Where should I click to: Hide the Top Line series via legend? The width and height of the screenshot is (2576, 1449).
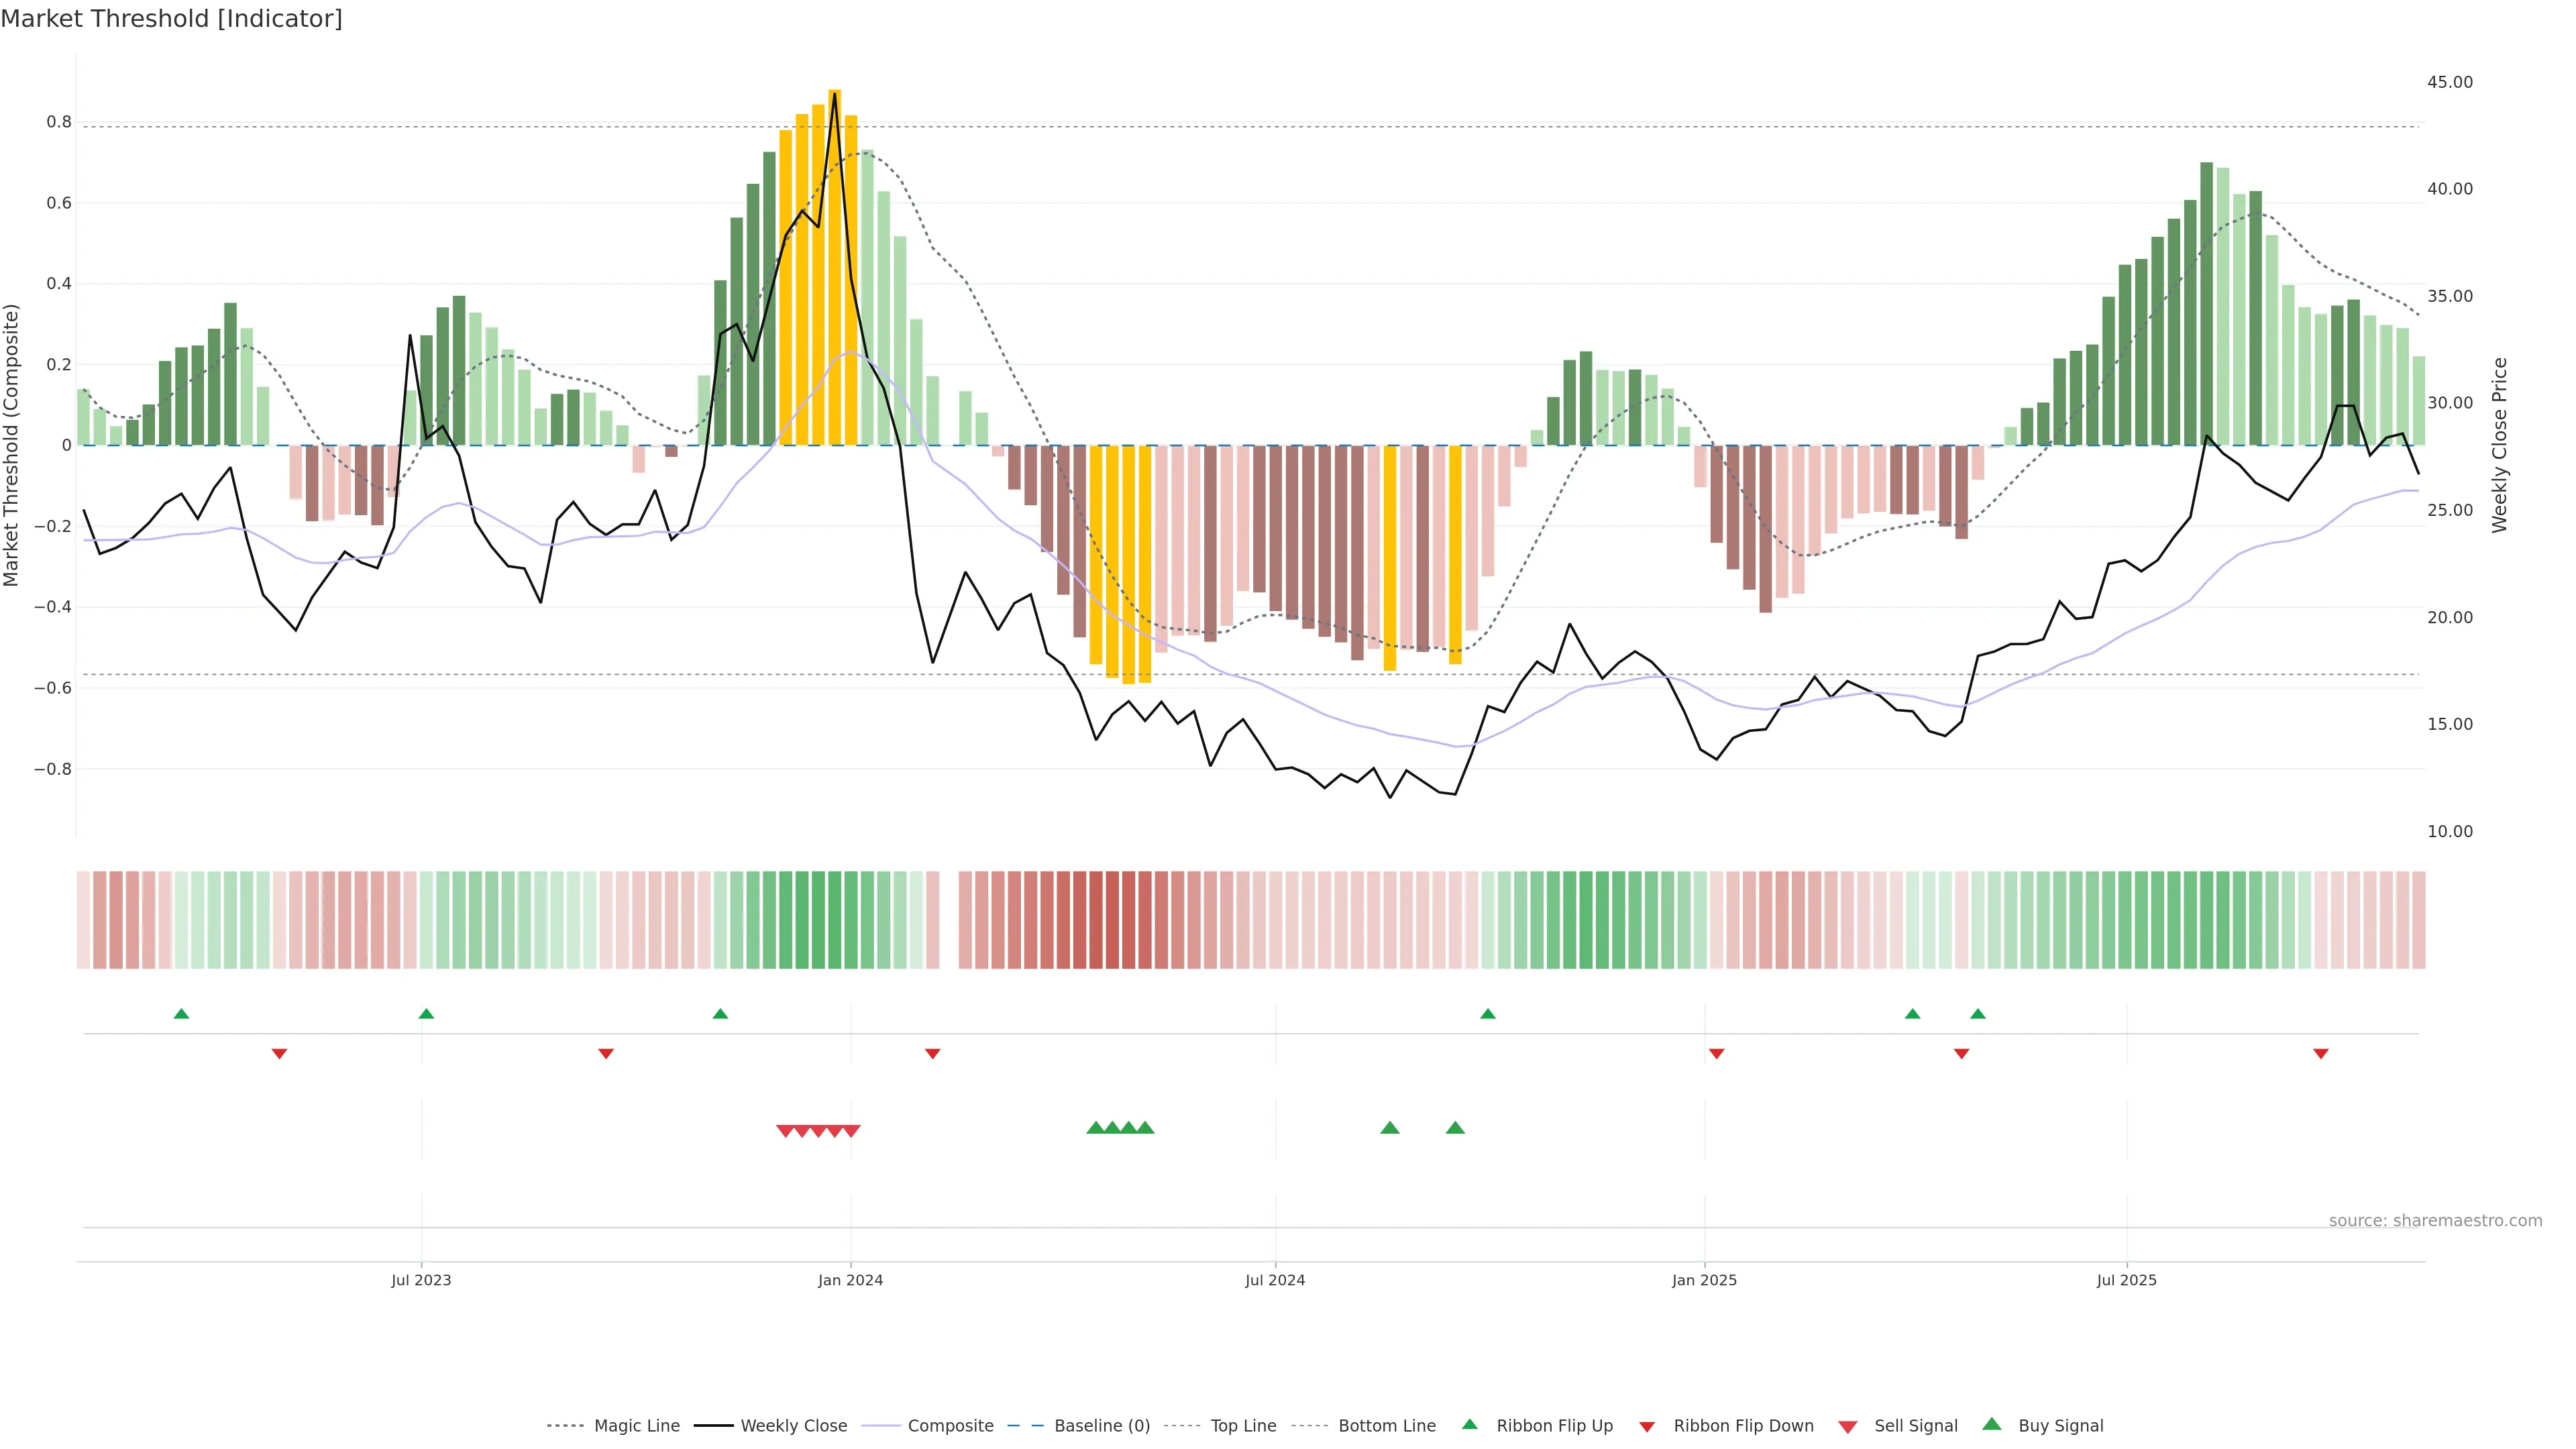pos(1243,1426)
